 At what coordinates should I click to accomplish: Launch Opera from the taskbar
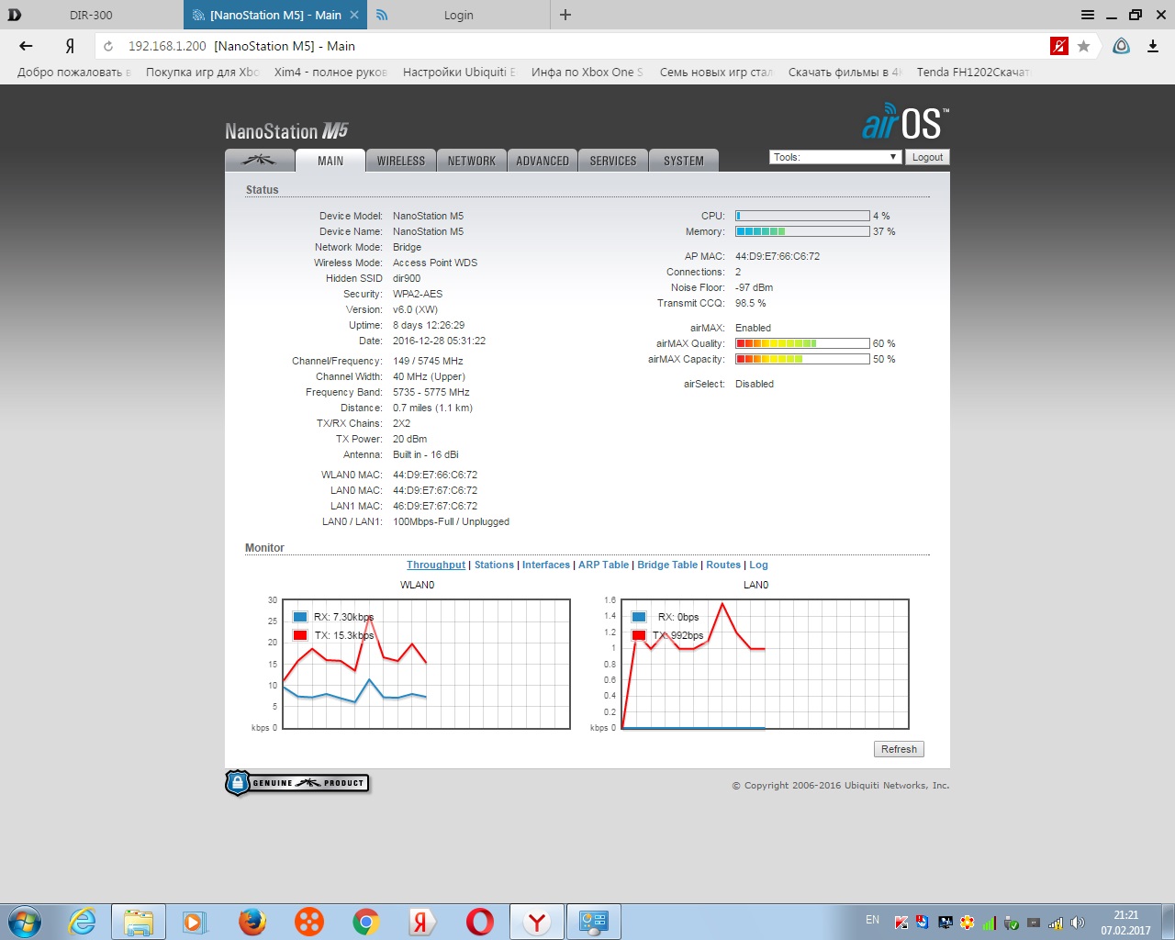(x=479, y=922)
